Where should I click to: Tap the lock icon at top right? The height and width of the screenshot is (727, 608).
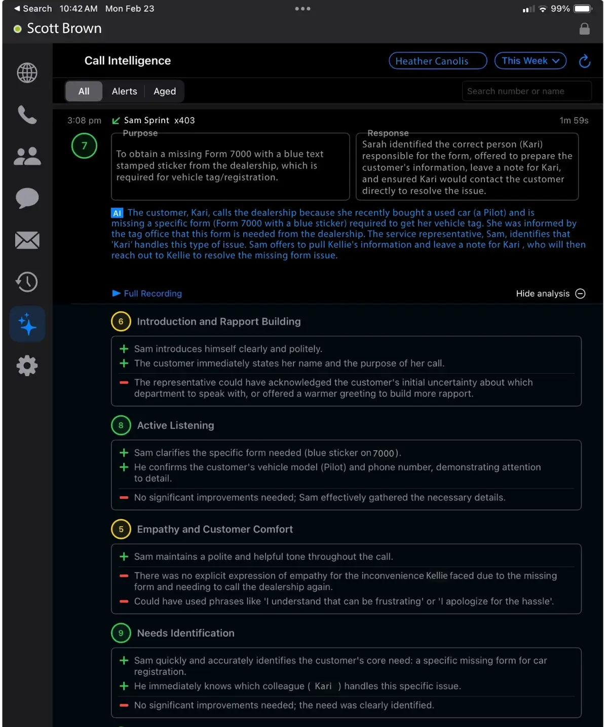584,29
